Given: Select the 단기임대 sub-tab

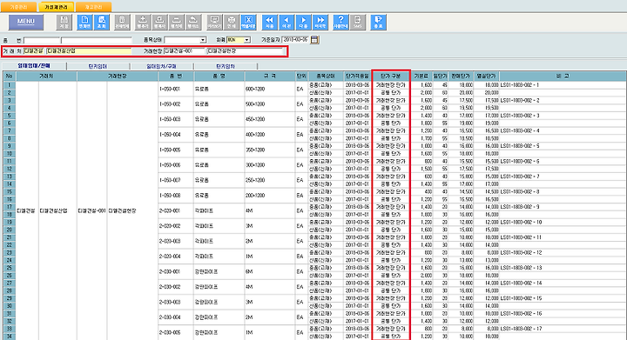Looking at the screenshot, I should (x=98, y=66).
